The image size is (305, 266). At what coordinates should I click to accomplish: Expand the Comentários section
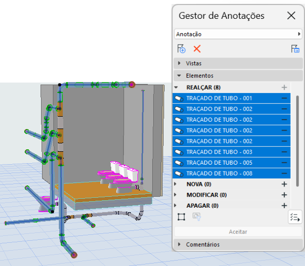pos(238,244)
